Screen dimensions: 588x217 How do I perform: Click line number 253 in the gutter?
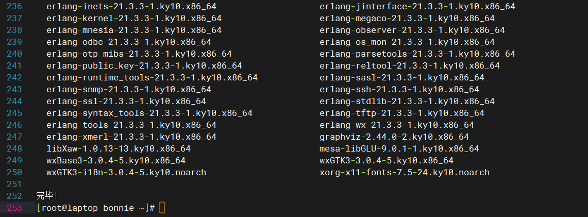point(14,208)
